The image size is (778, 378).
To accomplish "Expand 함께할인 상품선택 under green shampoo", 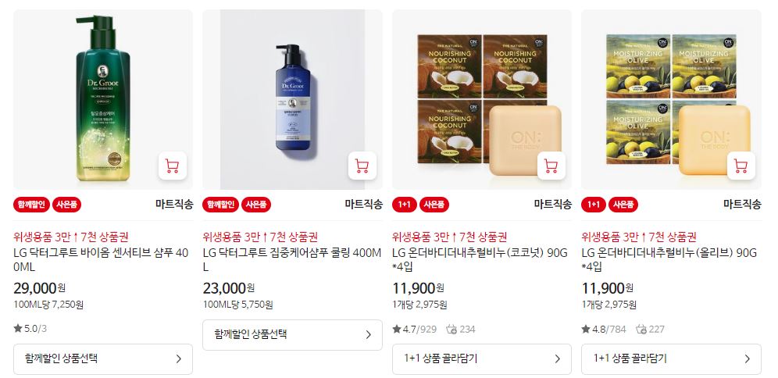I will point(102,359).
